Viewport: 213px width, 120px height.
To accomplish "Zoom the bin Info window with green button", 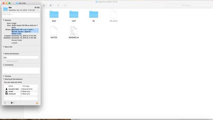I will tap(10, 3).
